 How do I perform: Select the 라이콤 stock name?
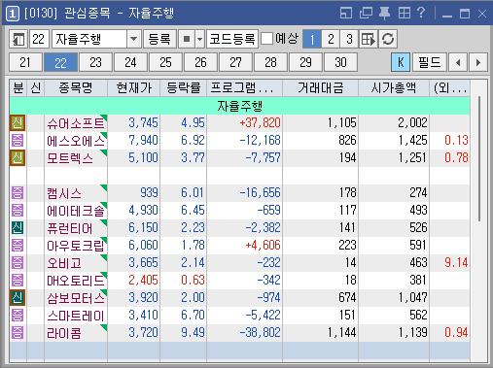tap(64, 333)
